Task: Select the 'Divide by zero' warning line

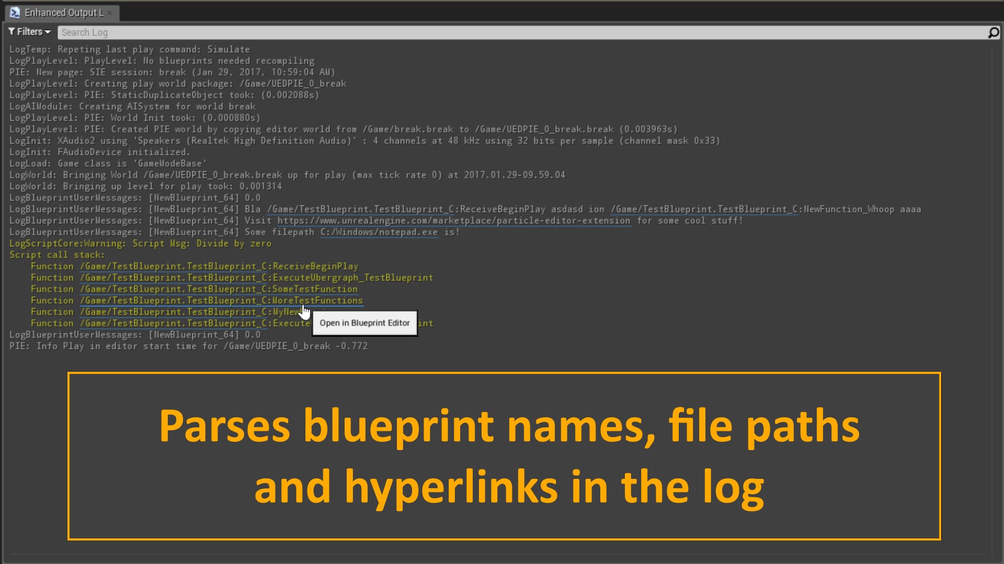Action: coord(140,244)
